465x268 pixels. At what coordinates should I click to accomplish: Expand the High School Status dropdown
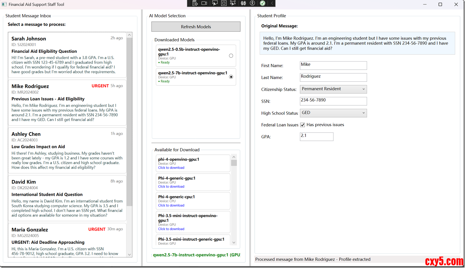pyautogui.click(x=333, y=113)
